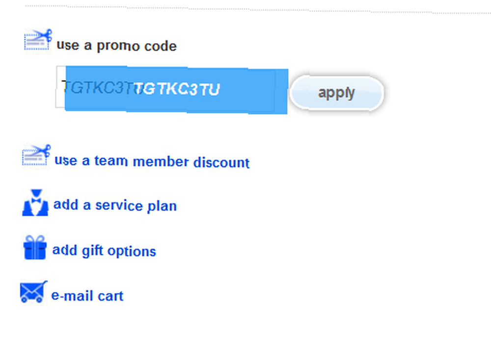491x342 pixels.
Task: Click the word 'discount' in team member link
Action: tap(221, 162)
